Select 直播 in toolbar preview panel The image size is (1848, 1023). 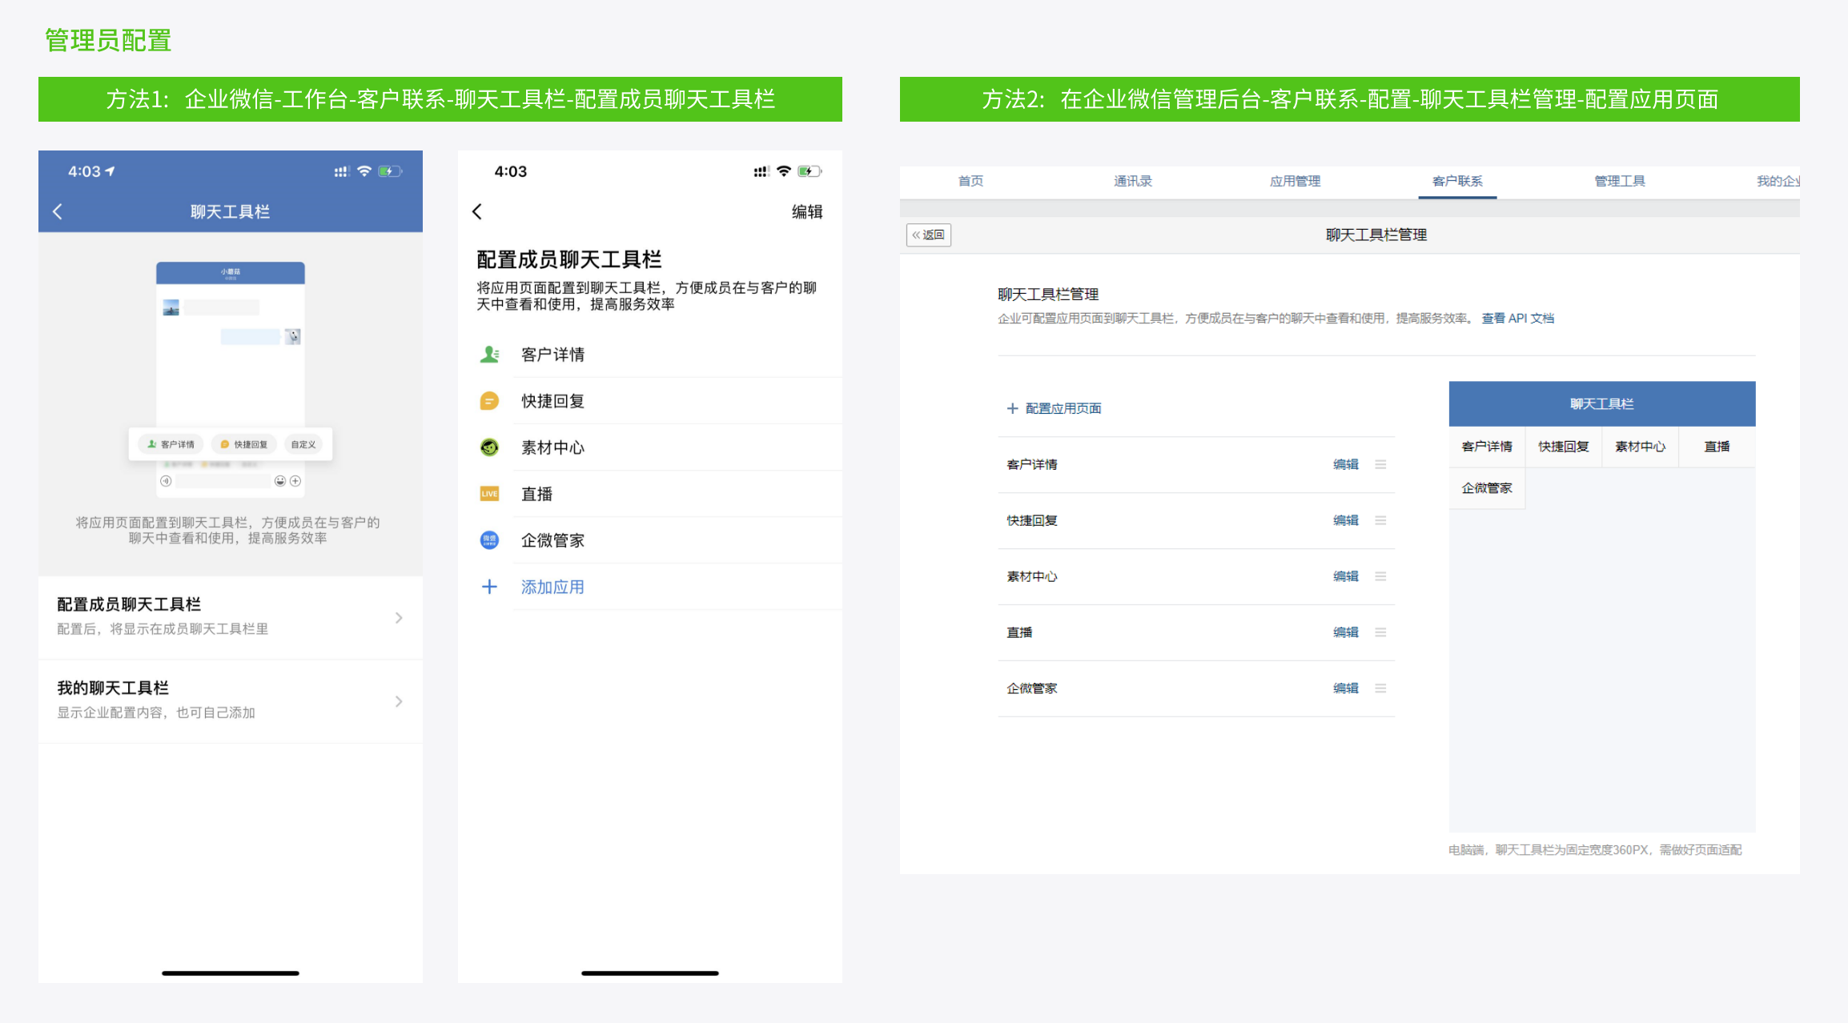1717,447
